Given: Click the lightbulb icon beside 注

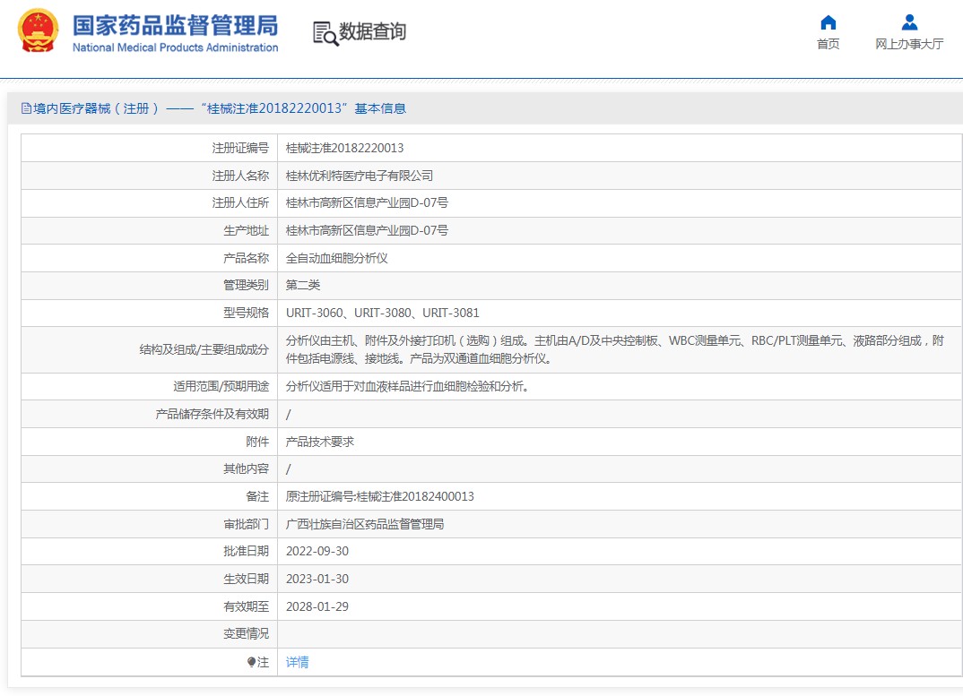Looking at the screenshot, I should 252,662.
